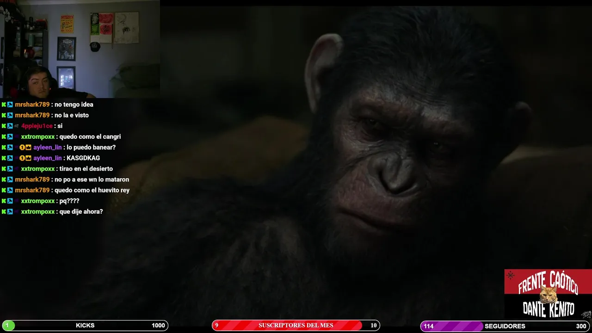The height and width of the screenshot is (333, 592).
Task: Click the 'DANTE KENITO' text in the logo
Action: coord(549,309)
